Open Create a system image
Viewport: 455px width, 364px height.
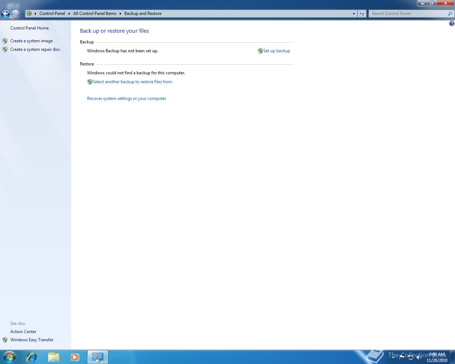[31, 41]
